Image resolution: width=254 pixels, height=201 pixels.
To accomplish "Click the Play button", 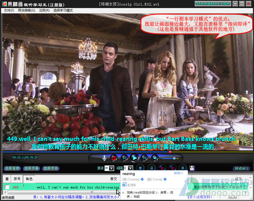I will click(x=135, y=158).
